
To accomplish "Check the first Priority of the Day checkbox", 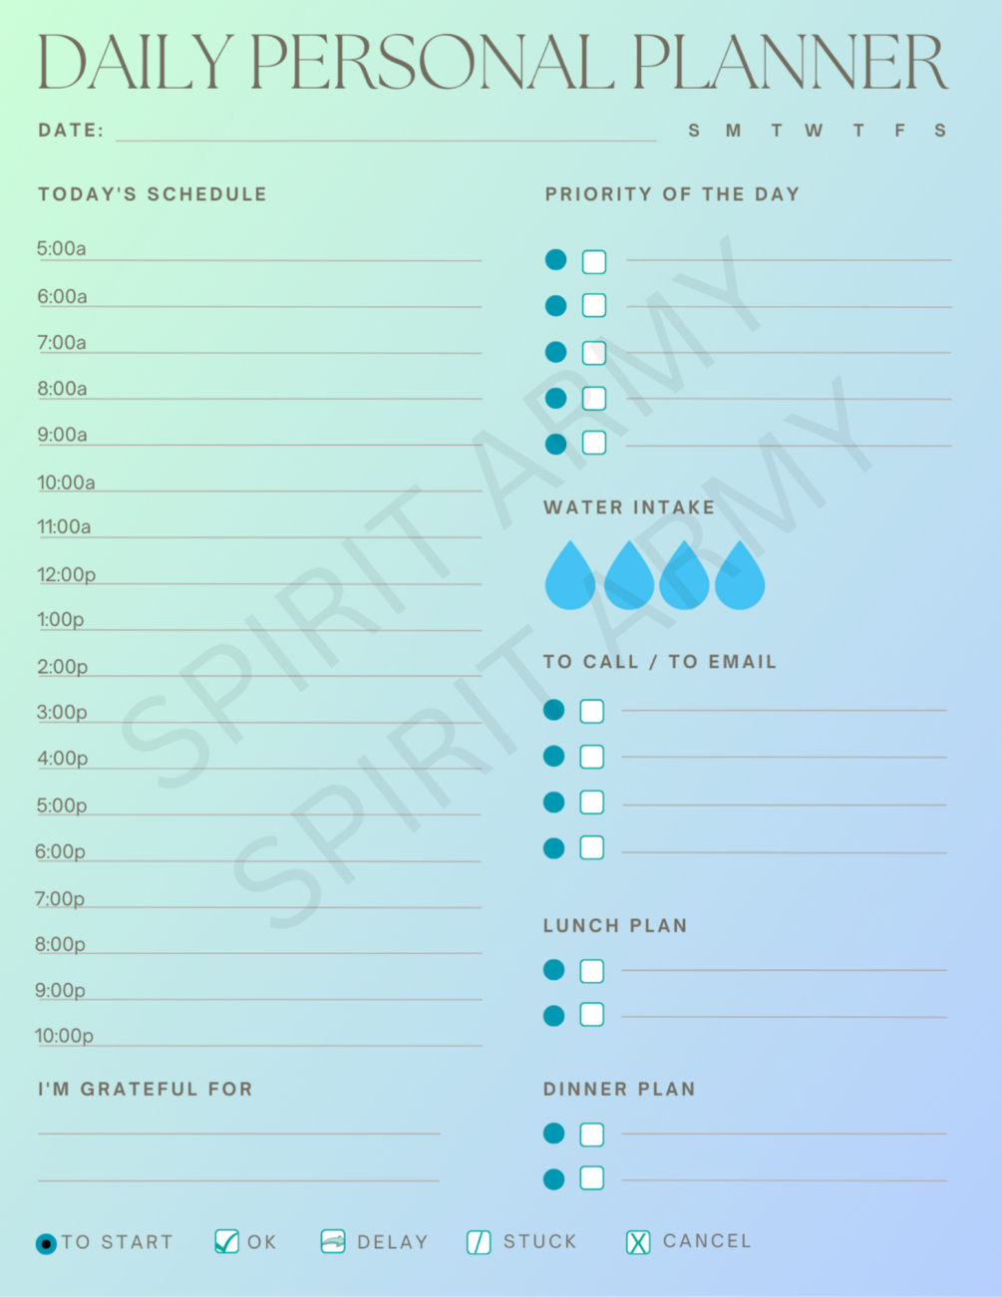I will pos(594,262).
